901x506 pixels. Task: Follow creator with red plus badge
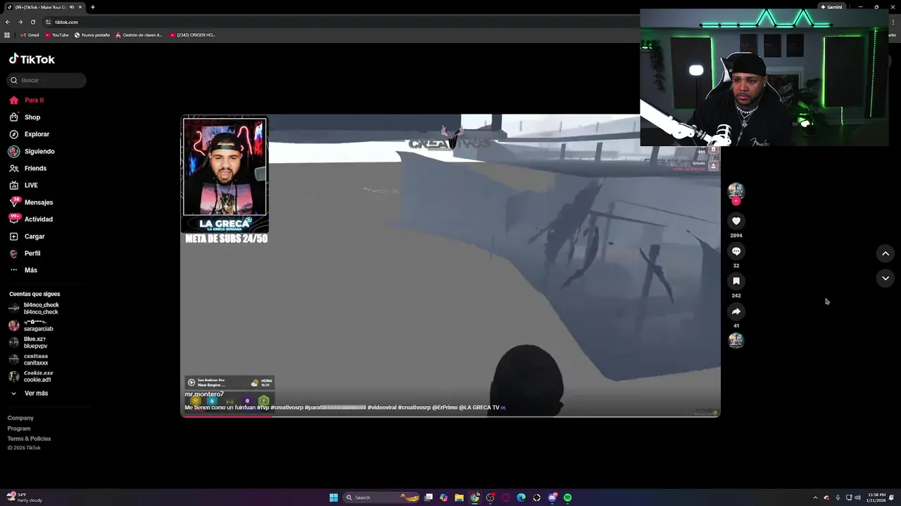[736, 201]
